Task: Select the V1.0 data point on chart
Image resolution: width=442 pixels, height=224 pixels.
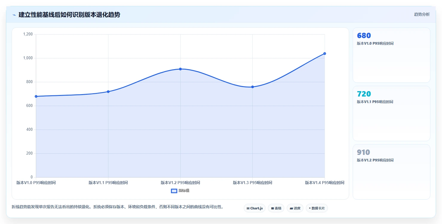Action: pos(36,96)
